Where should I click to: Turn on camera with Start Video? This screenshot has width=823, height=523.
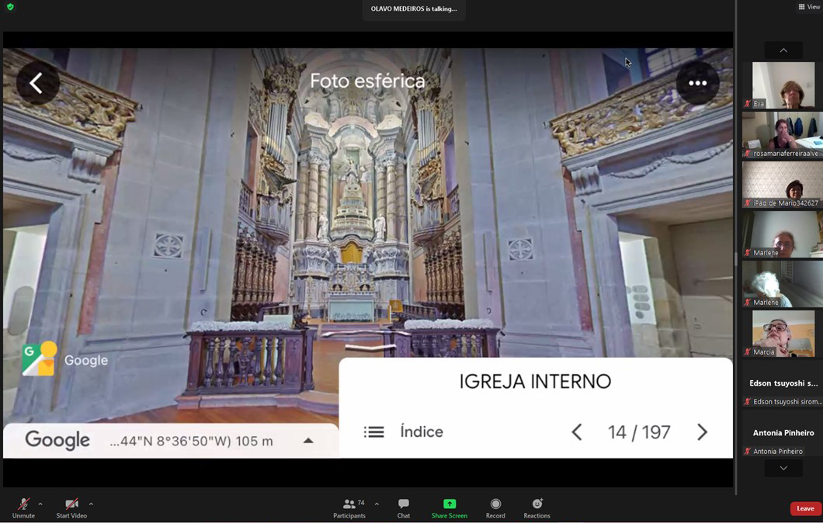point(71,504)
